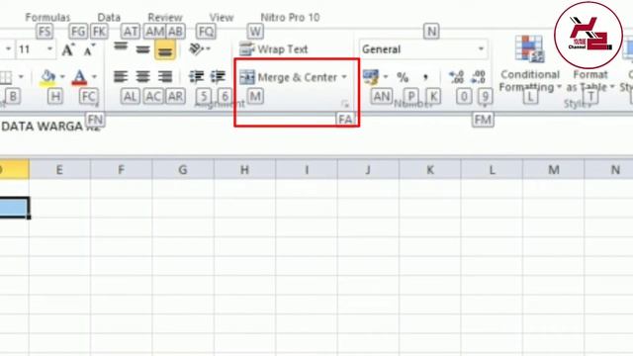Select column header K
Screen dimensions: 633x356
click(430, 169)
